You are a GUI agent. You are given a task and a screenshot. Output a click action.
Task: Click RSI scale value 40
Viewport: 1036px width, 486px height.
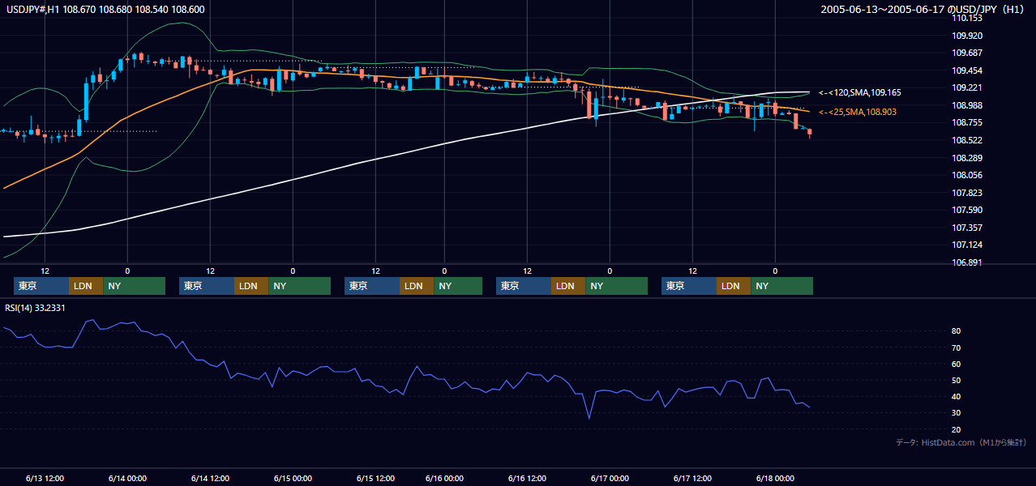point(957,396)
